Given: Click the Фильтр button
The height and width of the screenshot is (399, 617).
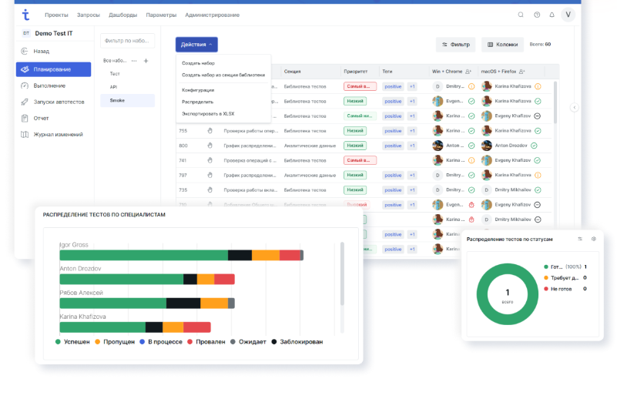Looking at the screenshot, I should pyautogui.click(x=455, y=45).
